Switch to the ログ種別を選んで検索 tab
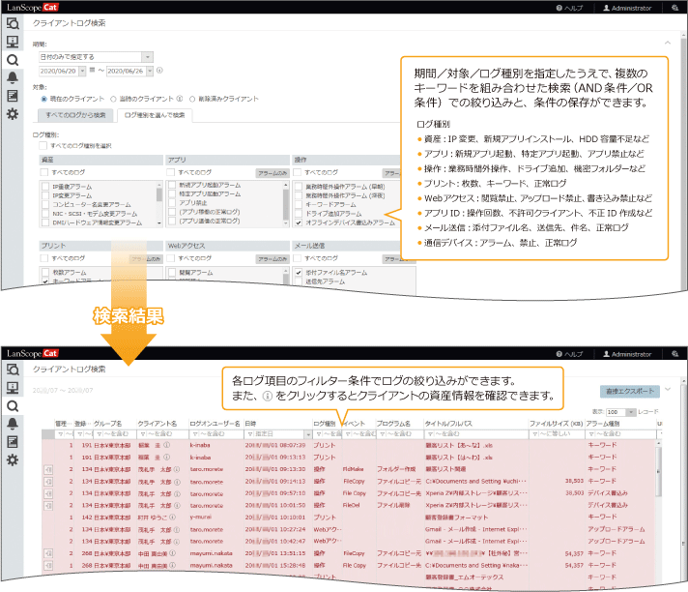Screen dimensions: 688x592 click(156, 116)
